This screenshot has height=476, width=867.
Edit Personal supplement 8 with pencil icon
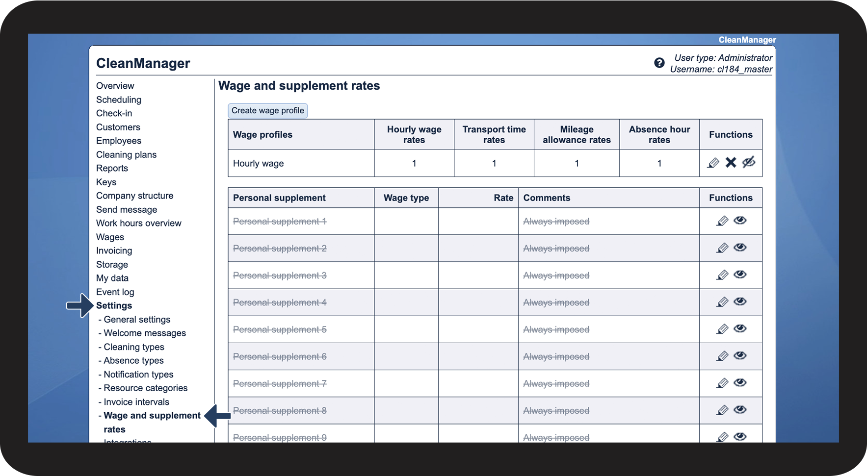pyautogui.click(x=722, y=410)
